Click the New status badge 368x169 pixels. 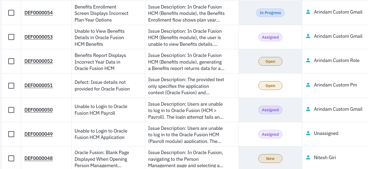(270, 159)
